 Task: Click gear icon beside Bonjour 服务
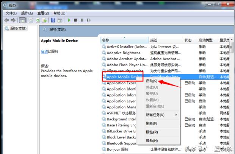104,149
